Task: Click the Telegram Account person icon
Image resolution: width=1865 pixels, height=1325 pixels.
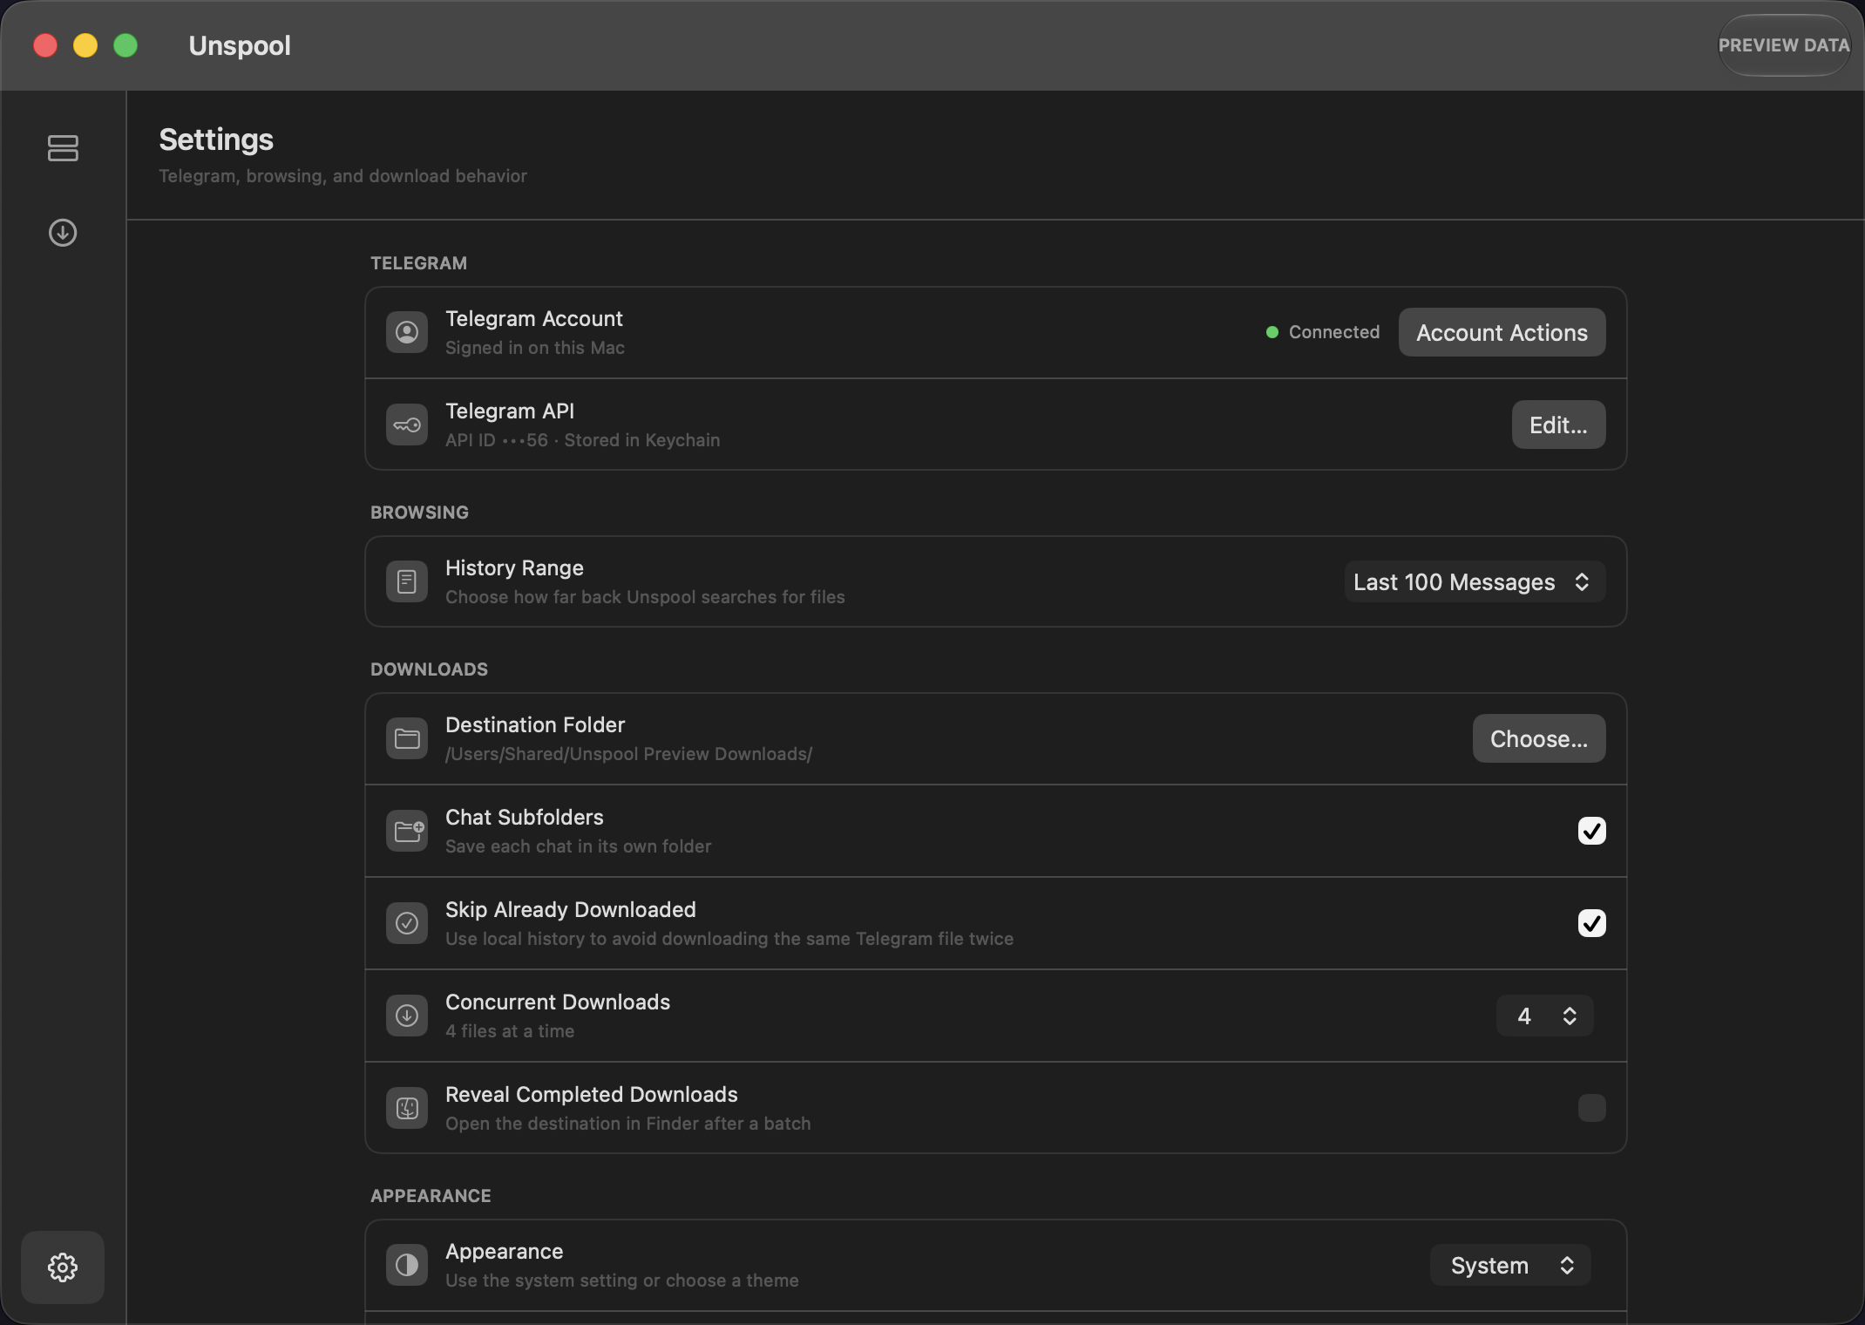Action: (407, 332)
